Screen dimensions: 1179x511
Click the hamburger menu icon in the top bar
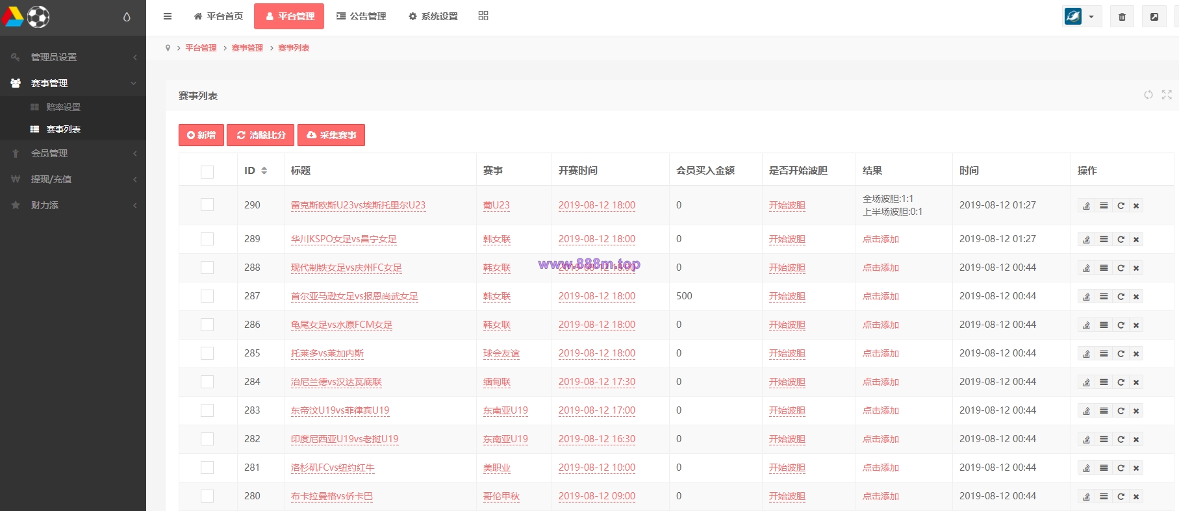point(168,16)
